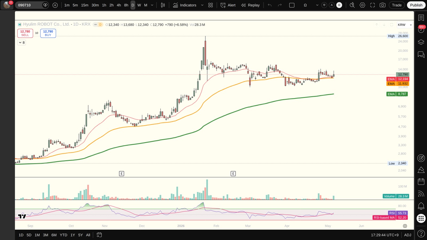The image size is (427, 240).
Task: Open price scale settings gear icon
Action: click(405, 226)
